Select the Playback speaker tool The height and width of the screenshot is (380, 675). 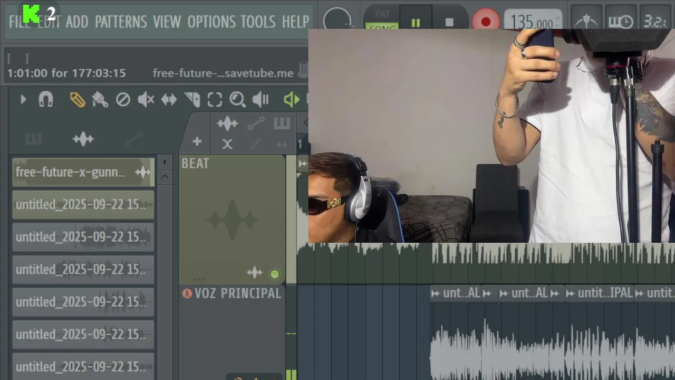(261, 99)
